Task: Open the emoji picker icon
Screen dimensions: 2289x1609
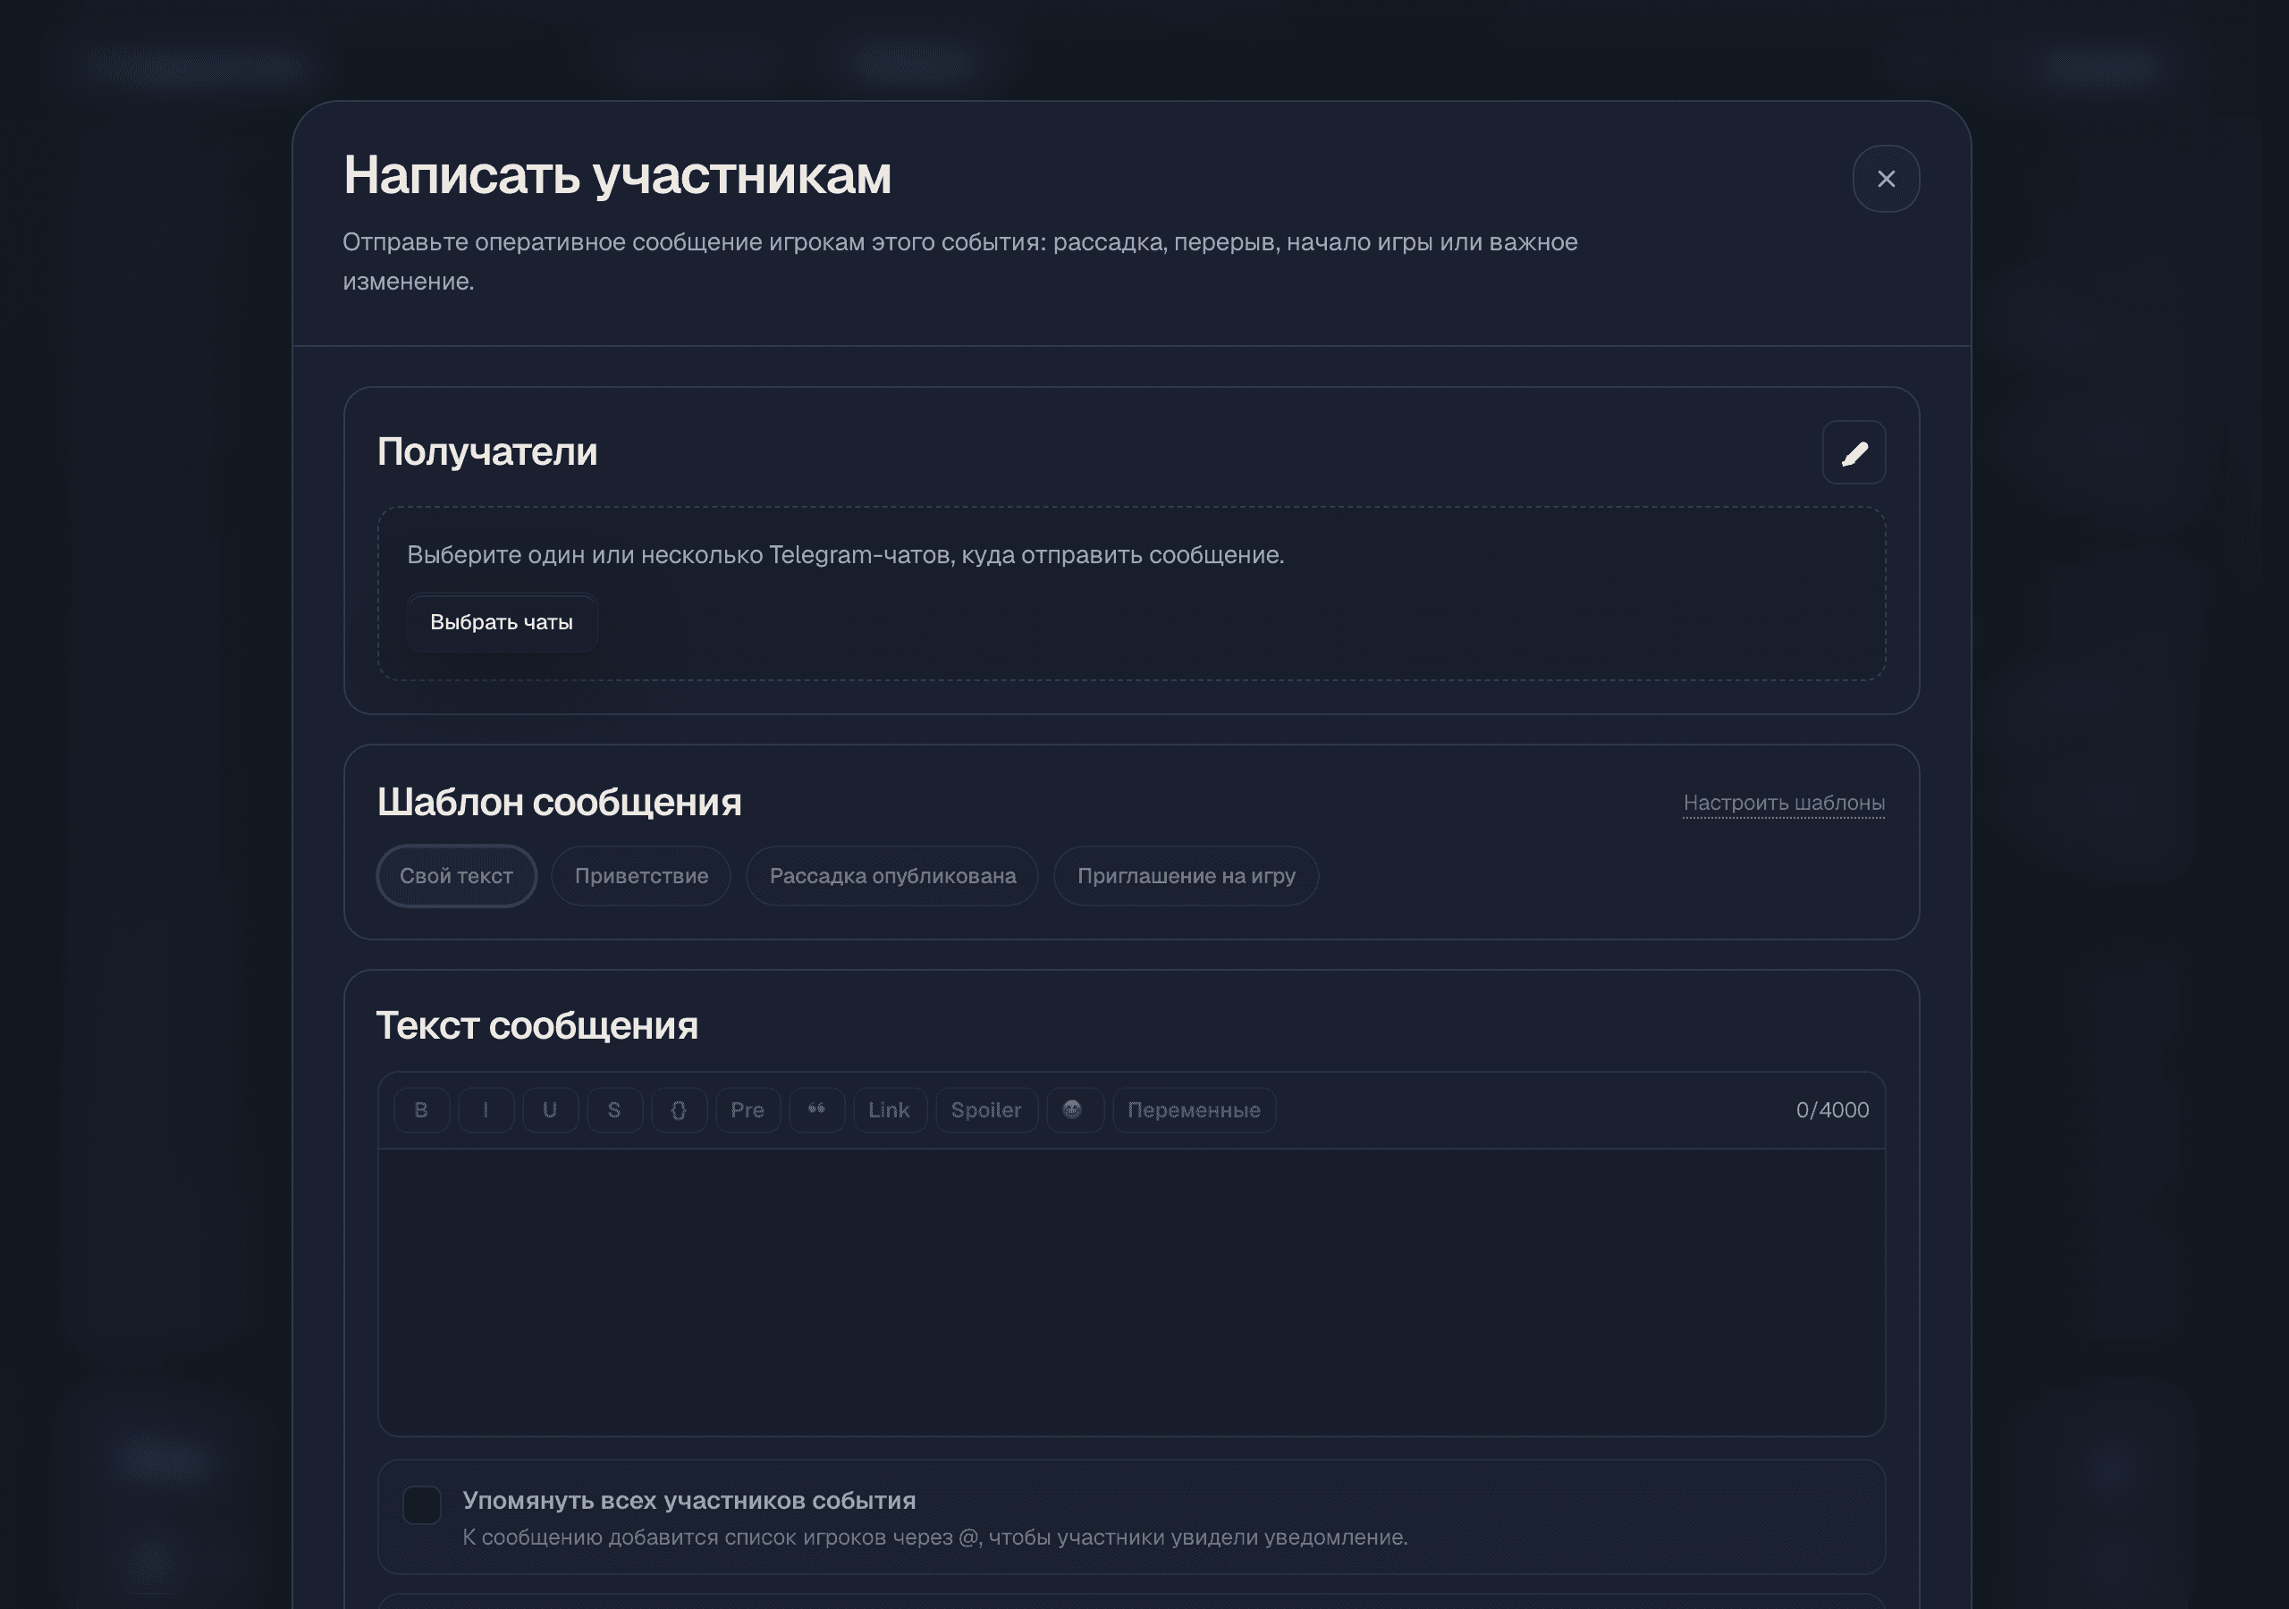Action: pyautogui.click(x=1074, y=1109)
